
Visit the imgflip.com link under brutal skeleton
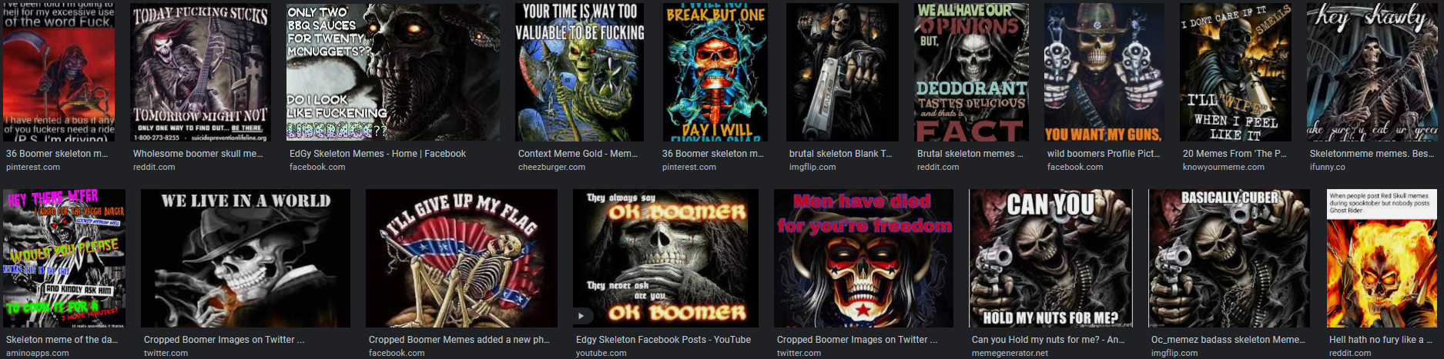pyautogui.click(x=812, y=167)
